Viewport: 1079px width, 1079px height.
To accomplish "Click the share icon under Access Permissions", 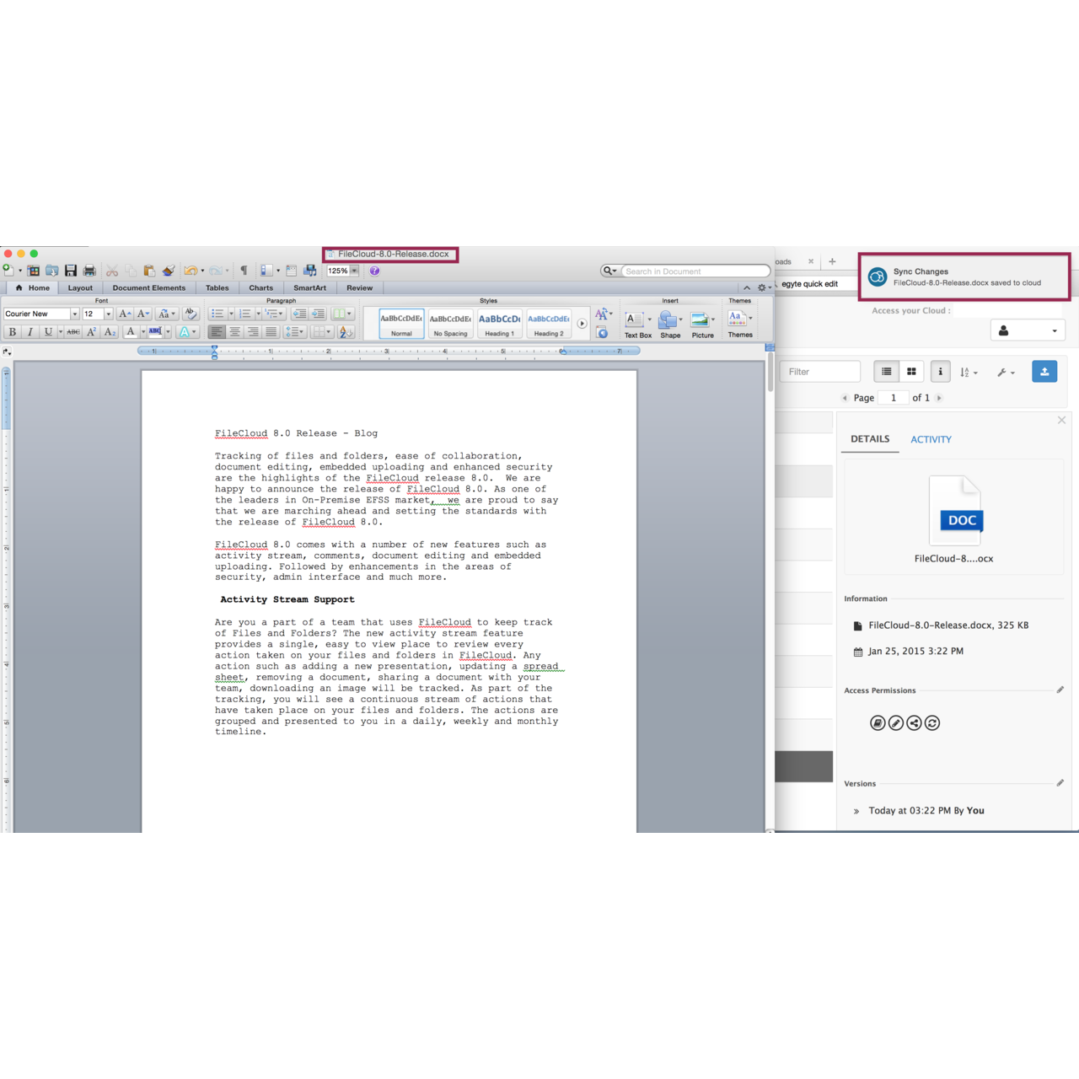I will [914, 723].
